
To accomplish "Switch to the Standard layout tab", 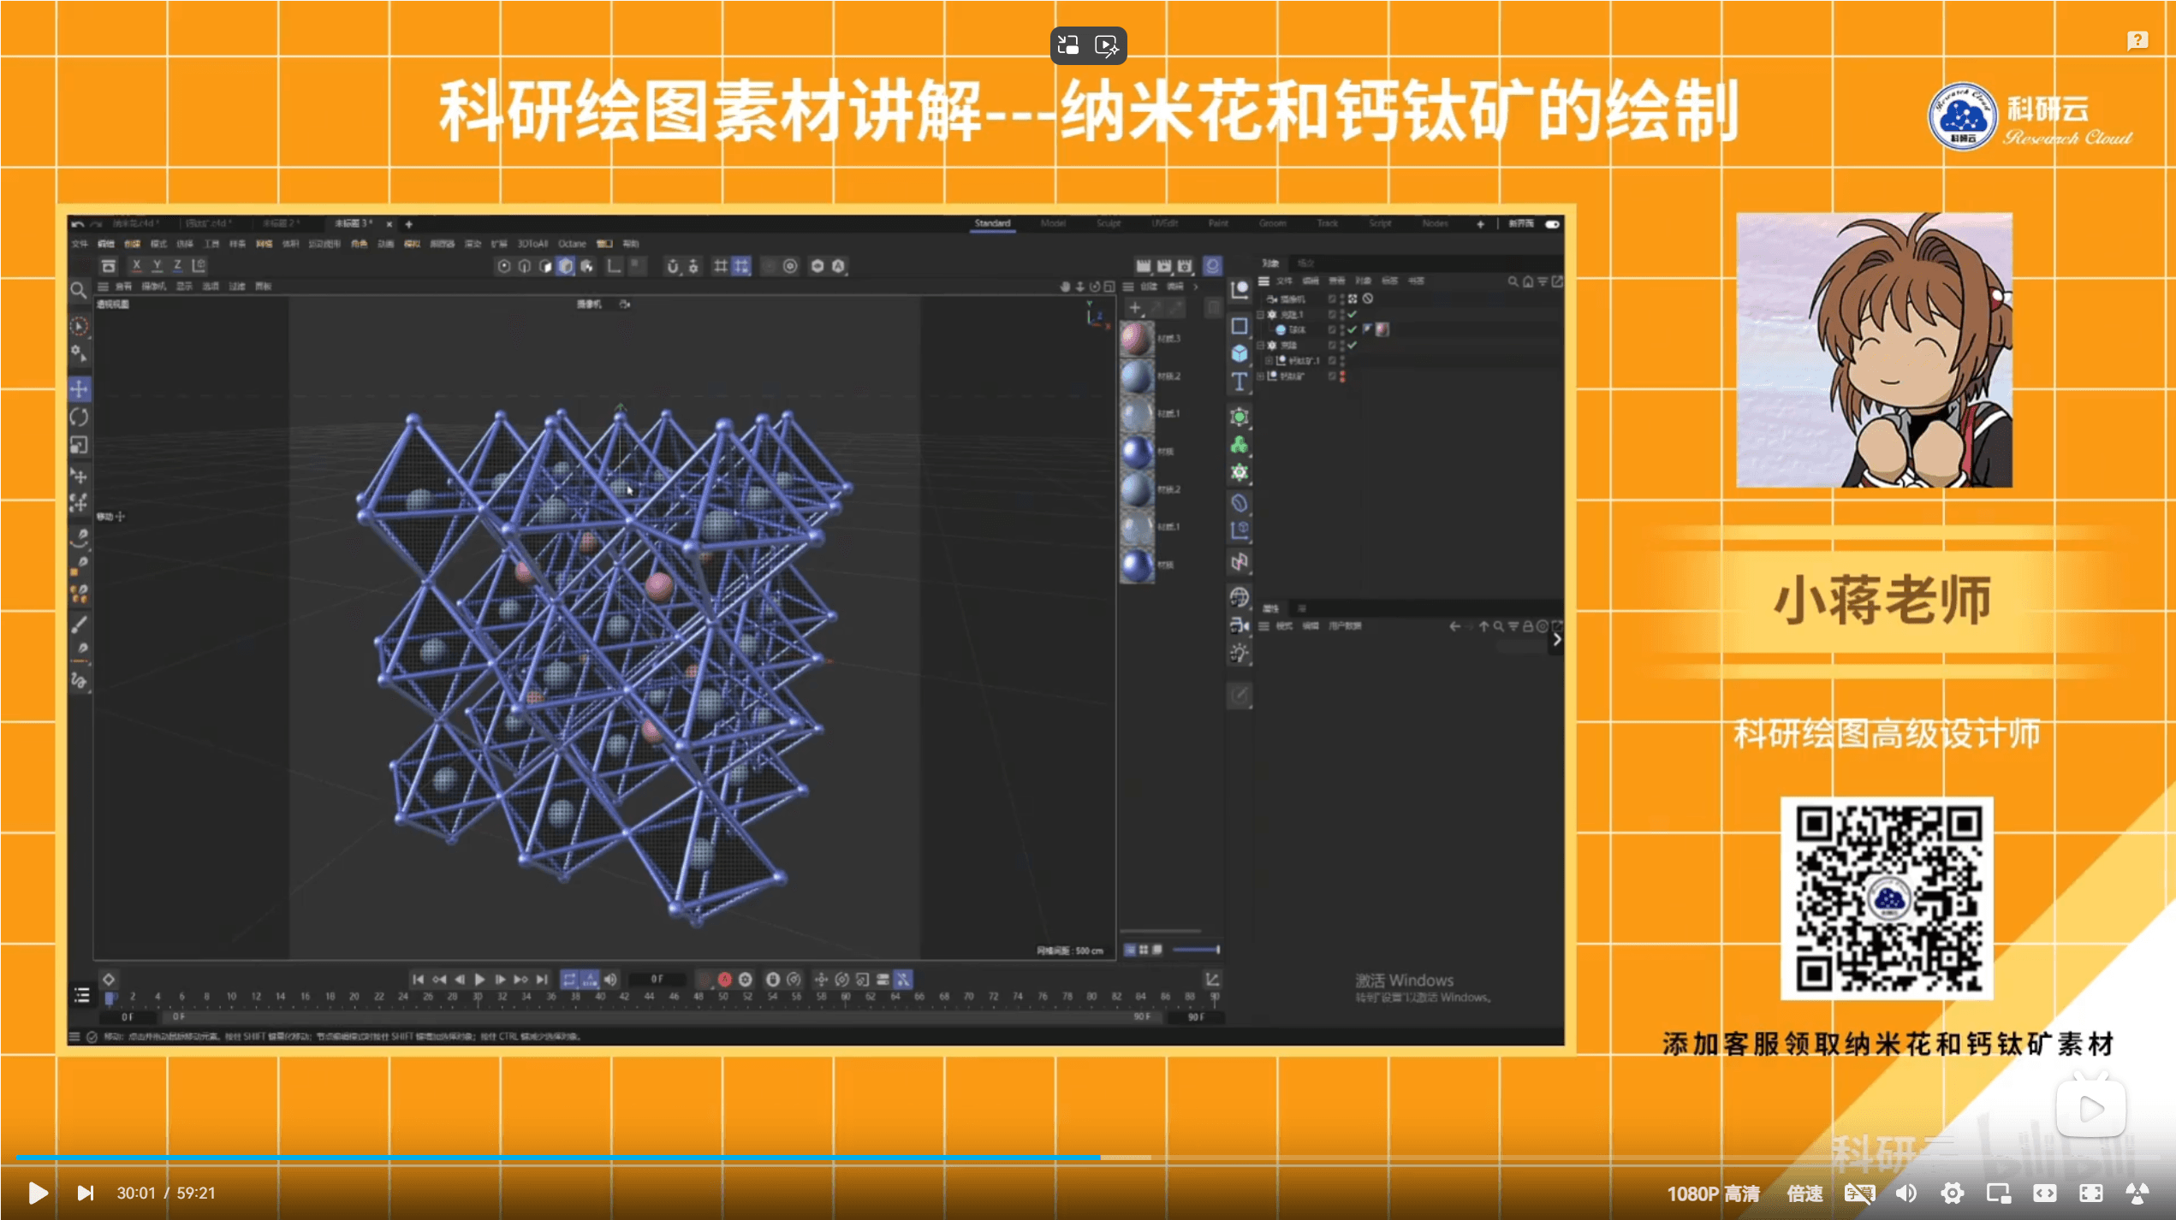I will (x=992, y=223).
